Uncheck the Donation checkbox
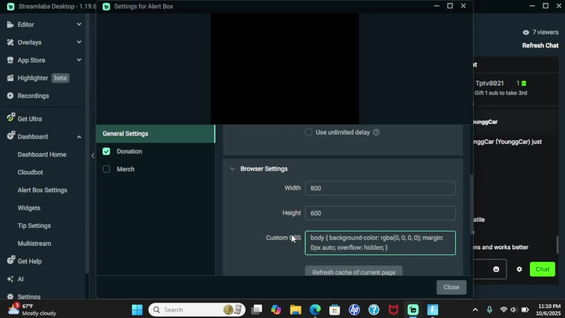The width and height of the screenshot is (565, 318). click(106, 151)
